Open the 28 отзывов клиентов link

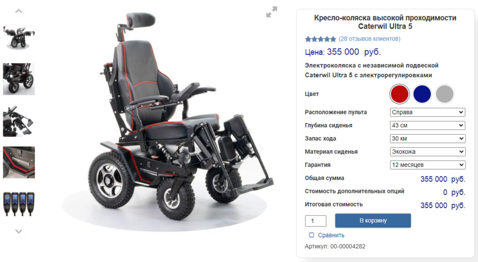[x=370, y=39]
